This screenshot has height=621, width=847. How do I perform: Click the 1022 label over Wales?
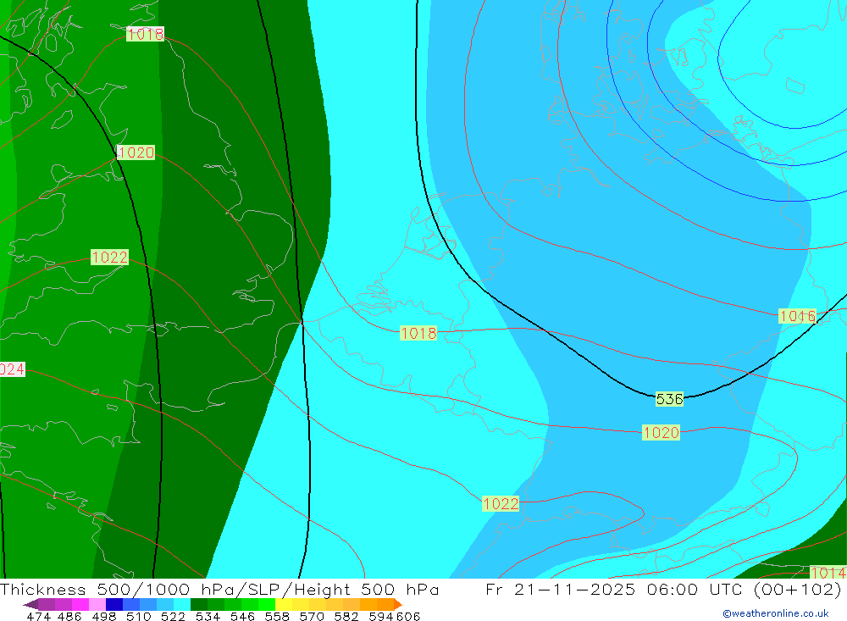(x=109, y=257)
